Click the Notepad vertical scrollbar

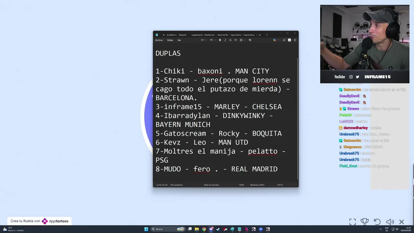298,119
